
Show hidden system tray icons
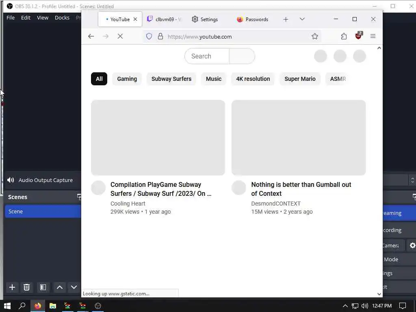[x=345, y=306]
